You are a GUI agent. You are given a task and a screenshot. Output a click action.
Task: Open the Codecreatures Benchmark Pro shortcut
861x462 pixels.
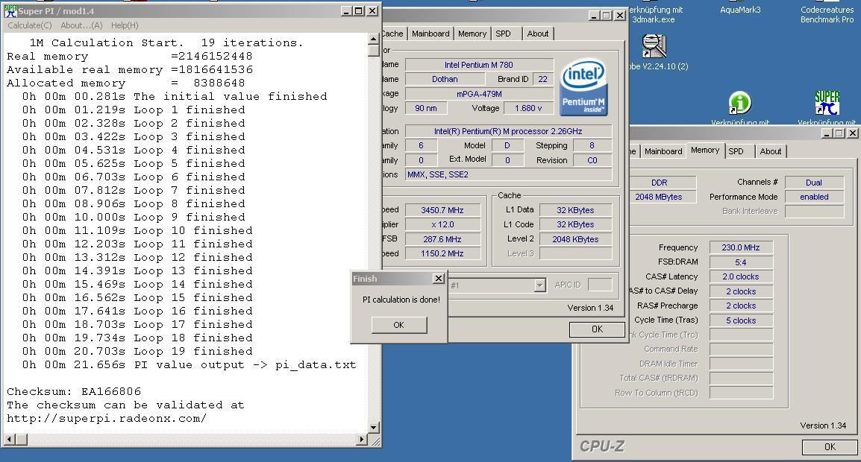coord(827,14)
